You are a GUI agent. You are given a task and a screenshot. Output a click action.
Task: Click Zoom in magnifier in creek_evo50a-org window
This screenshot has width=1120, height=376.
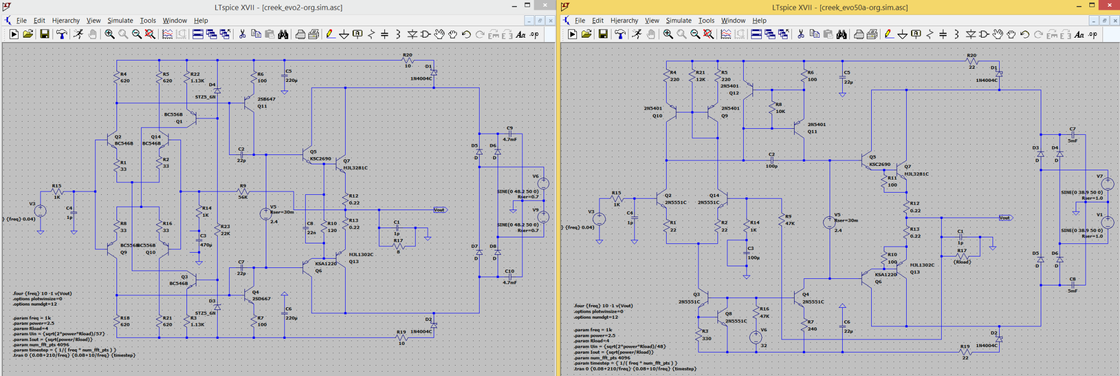pyautogui.click(x=668, y=34)
